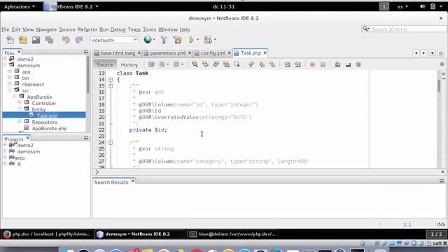Open the Navigate menu

[46, 29]
